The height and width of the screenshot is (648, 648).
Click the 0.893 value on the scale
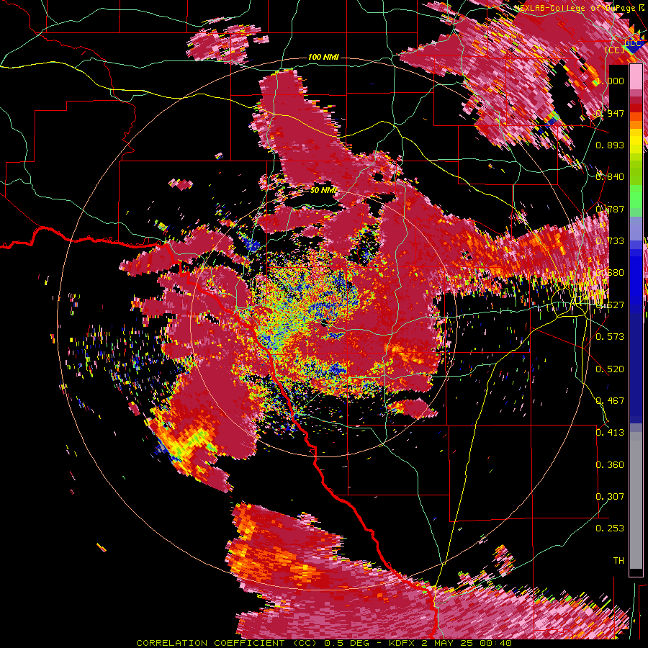pyautogui.click(x=610, y=145)
